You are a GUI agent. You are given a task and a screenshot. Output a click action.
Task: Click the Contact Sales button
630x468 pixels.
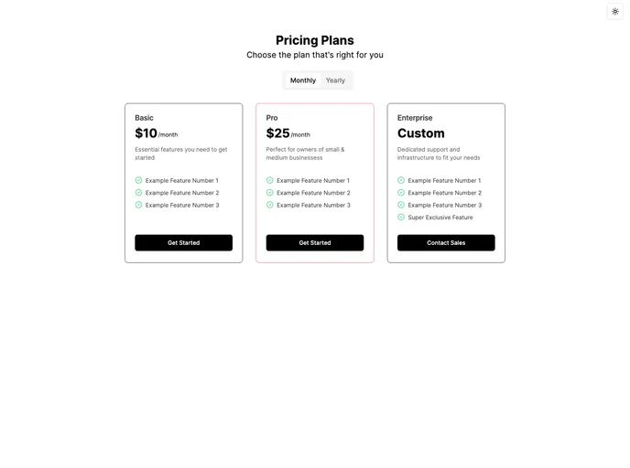point(446,243)
